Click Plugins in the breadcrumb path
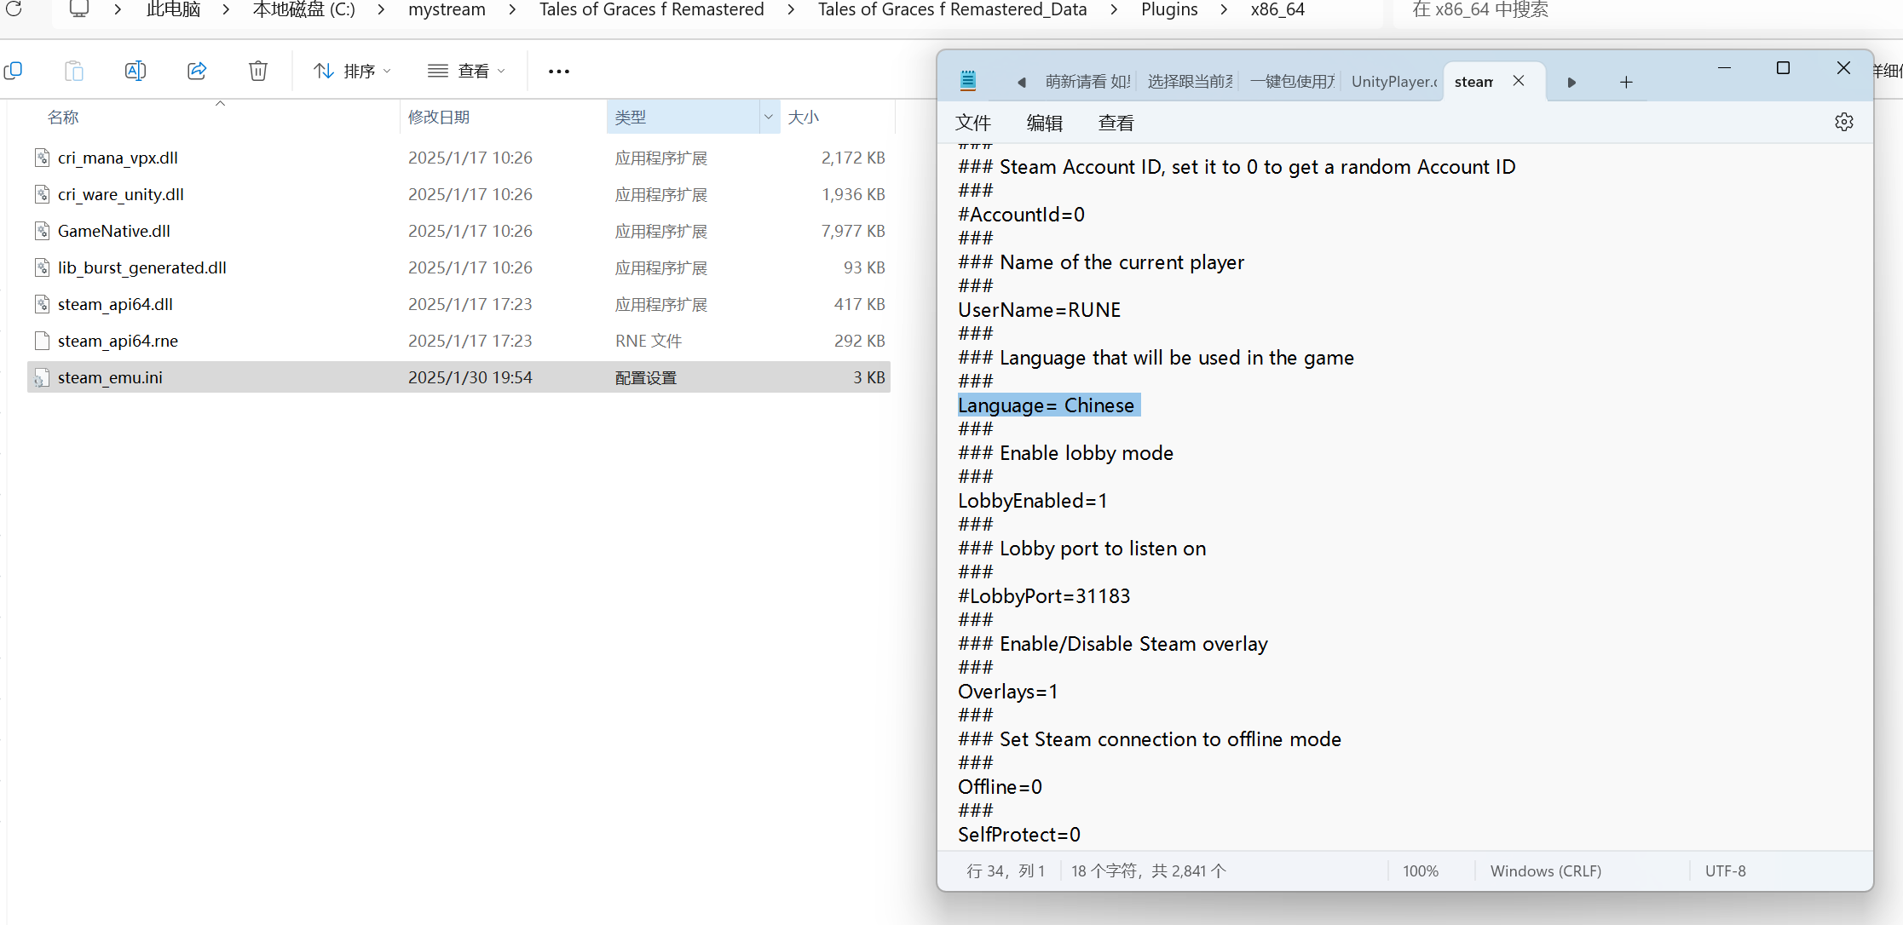The height and width of the screenshot is (925, 1903). 1169,9
